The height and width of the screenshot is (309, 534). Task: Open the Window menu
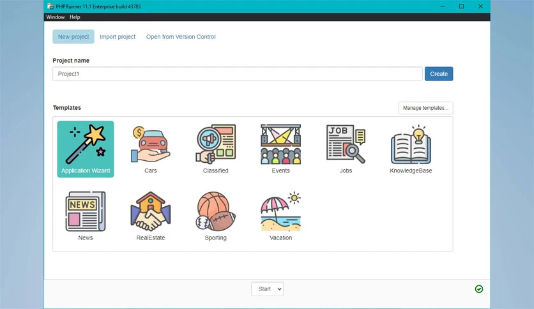55,17
